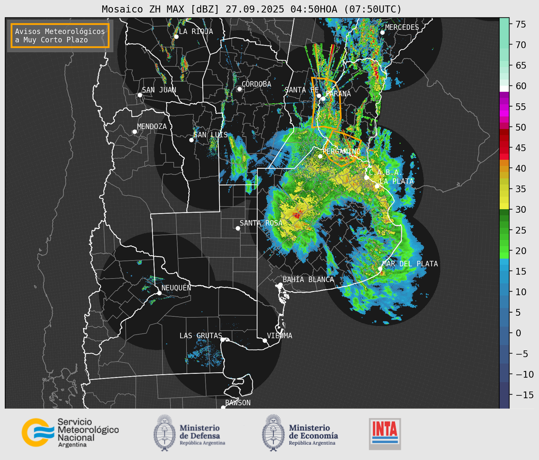Click the SAN LUIS city marker dot
The image size is (539, 460).
point(191,140)
